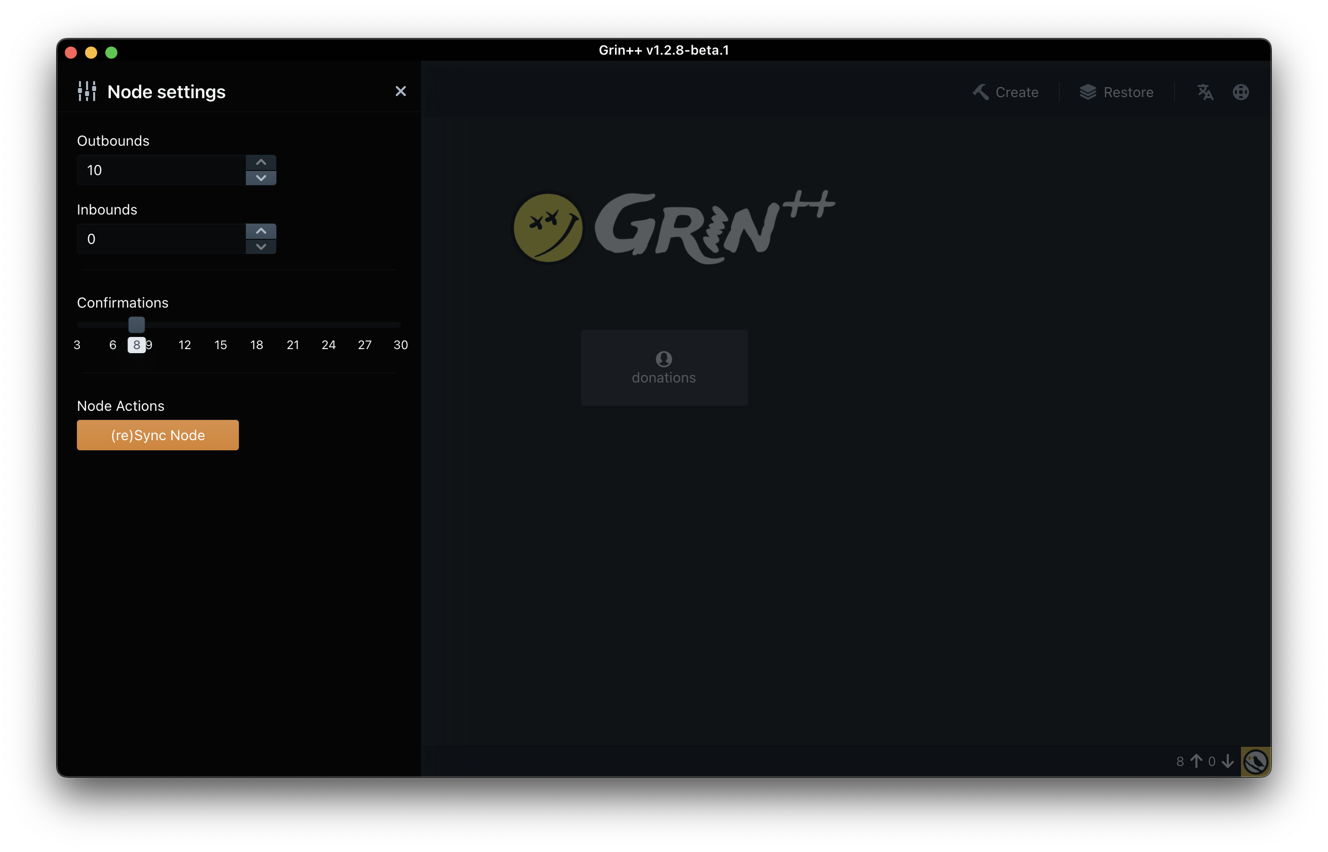Click the Grin smiley logo
Viewport: 1328px width, 852px height.
[548, 227]
